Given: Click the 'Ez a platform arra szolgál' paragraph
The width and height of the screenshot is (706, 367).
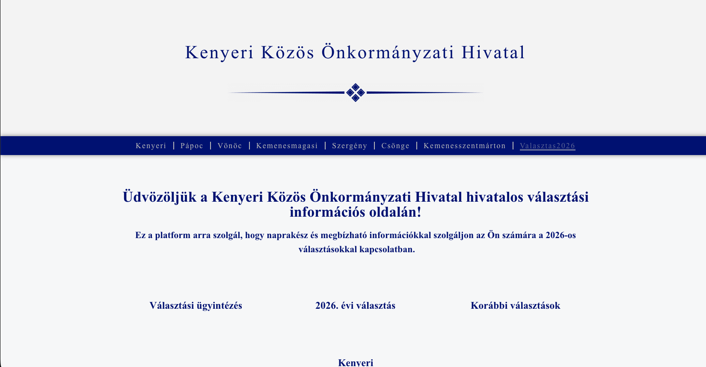Looking at the screenshot, I should tap(356, 242).
